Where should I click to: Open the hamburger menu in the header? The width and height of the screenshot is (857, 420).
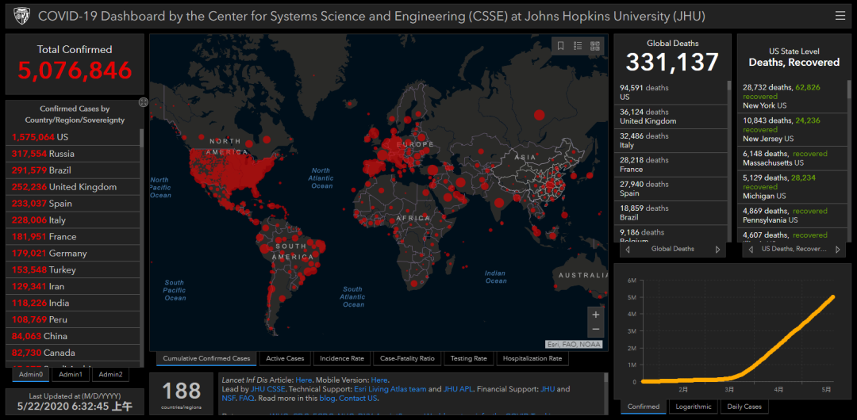[x=840, y=16]
